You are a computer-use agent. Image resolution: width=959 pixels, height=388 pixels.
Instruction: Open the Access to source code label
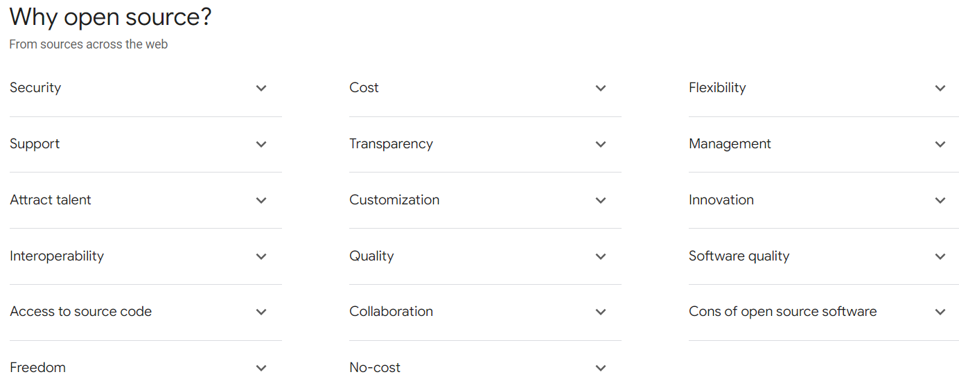[x=80, y=312]
